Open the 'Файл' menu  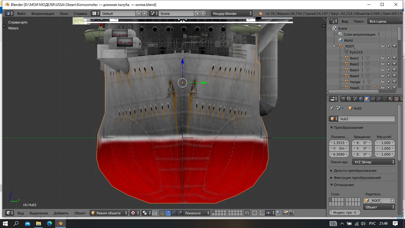(21, 14)
